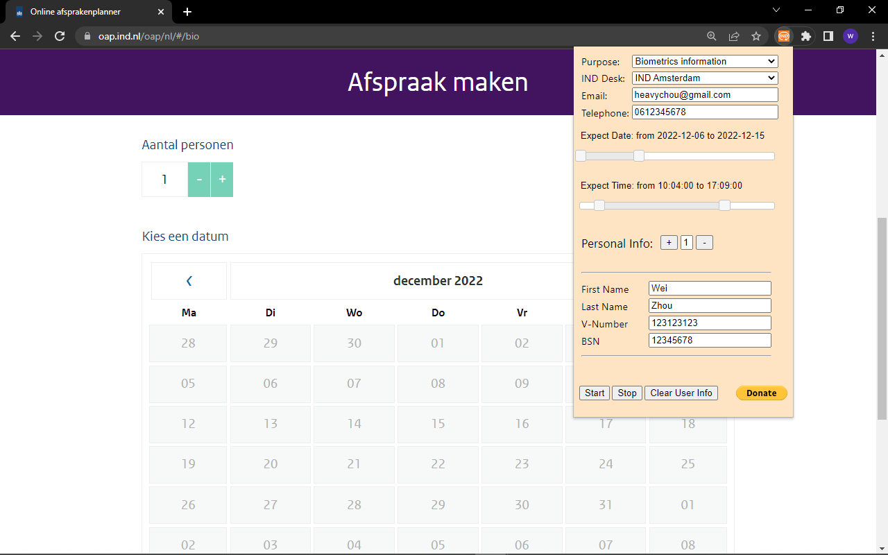Open the tab search chevron
Image resolution: width=888 pixels, height=555 pixels.
pyautogui.click(x=776, y=10)
